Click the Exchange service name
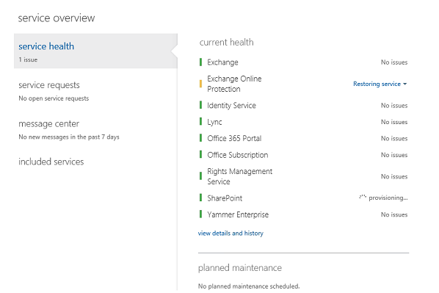The image size is (439, 293). [222, 62]
